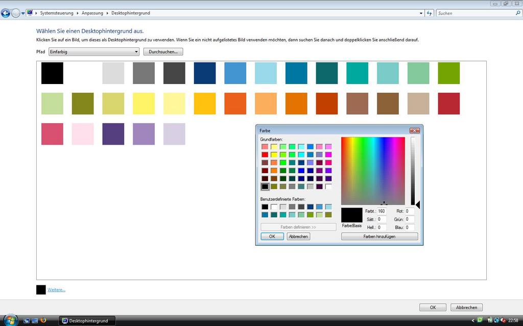Choose the olive green background swatch
Image resolution: width=523 pixels, height=326 pixels.
pyautogui.click(x=83, y=103)
